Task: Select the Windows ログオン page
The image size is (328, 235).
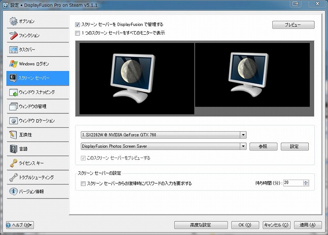Action: click(38, 64)
